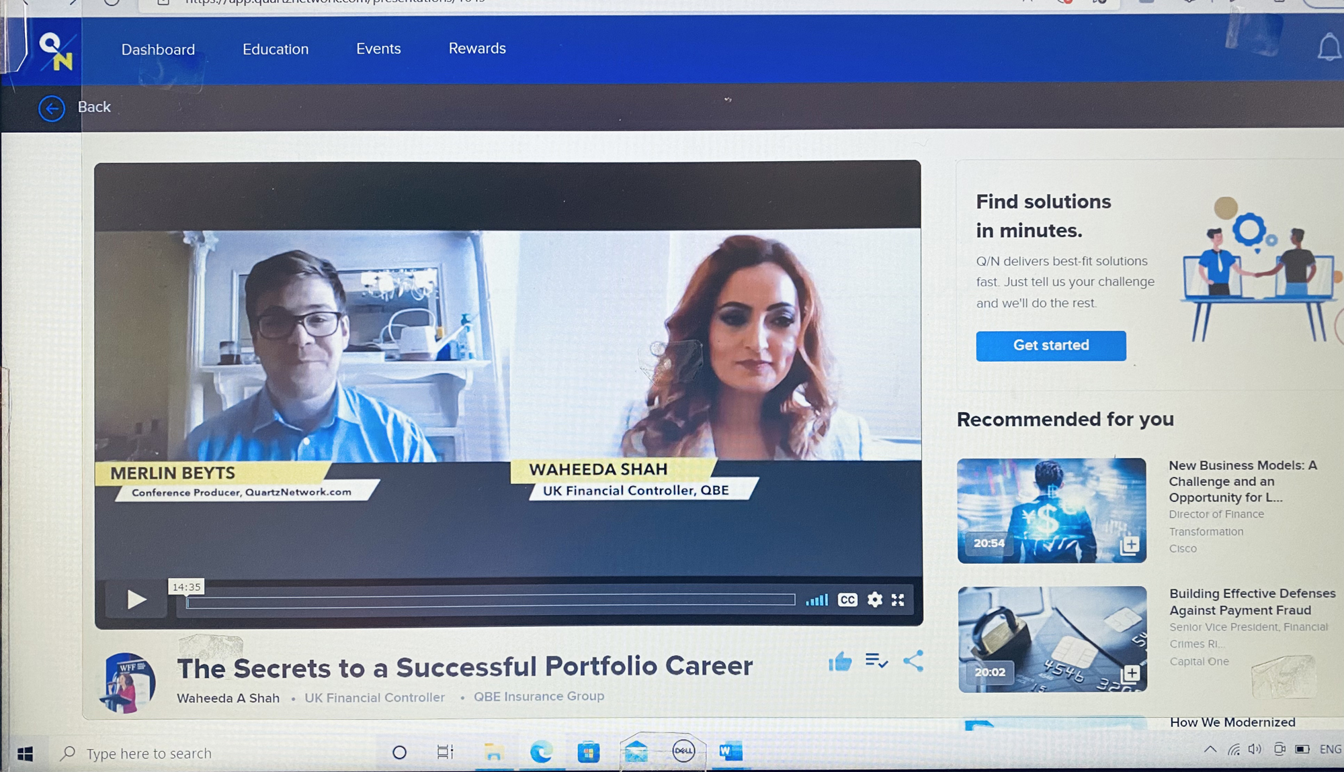Enter fullscreen video mode
The height and width of the screenshot is (772, 1344).
pyautogui.click(x=898, y=599)
